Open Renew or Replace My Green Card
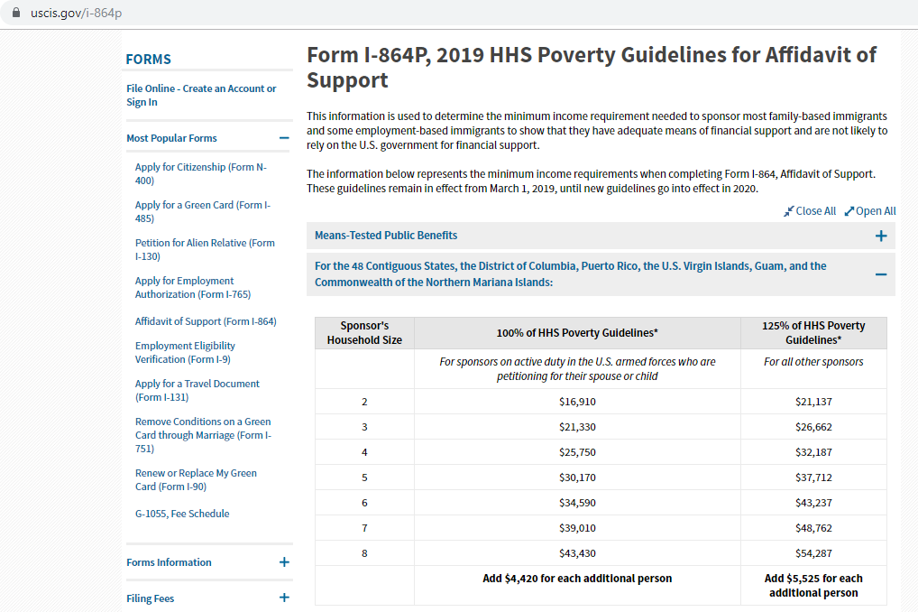This screenshot has width=918, height=612. click(x=196, y=479)
